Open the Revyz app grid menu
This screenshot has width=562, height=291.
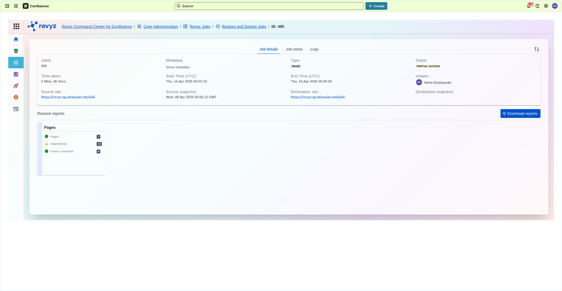16,26
